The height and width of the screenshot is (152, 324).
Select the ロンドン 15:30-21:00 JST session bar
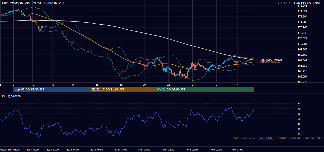(123, 89)
